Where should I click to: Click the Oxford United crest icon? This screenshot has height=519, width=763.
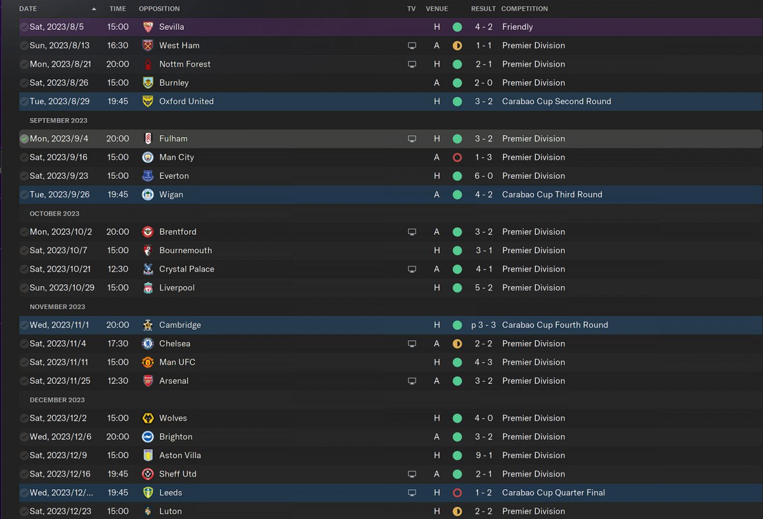[148, 101]
